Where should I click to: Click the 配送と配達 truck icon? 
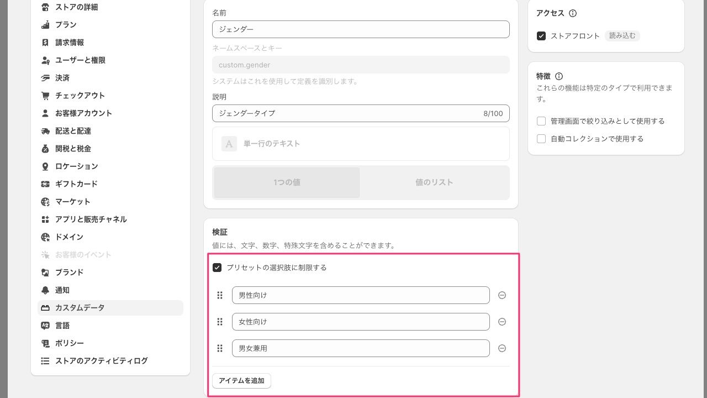pyautogui.click(x=45, y=131)
